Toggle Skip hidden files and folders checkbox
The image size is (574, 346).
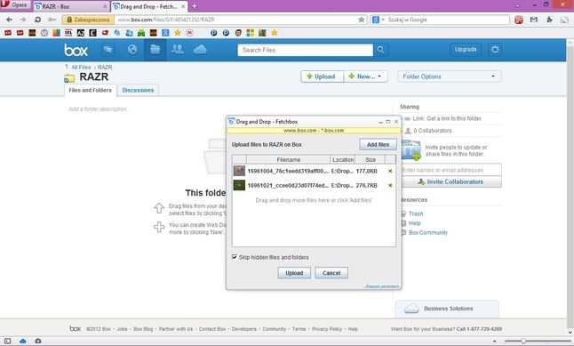coord(235,257)
